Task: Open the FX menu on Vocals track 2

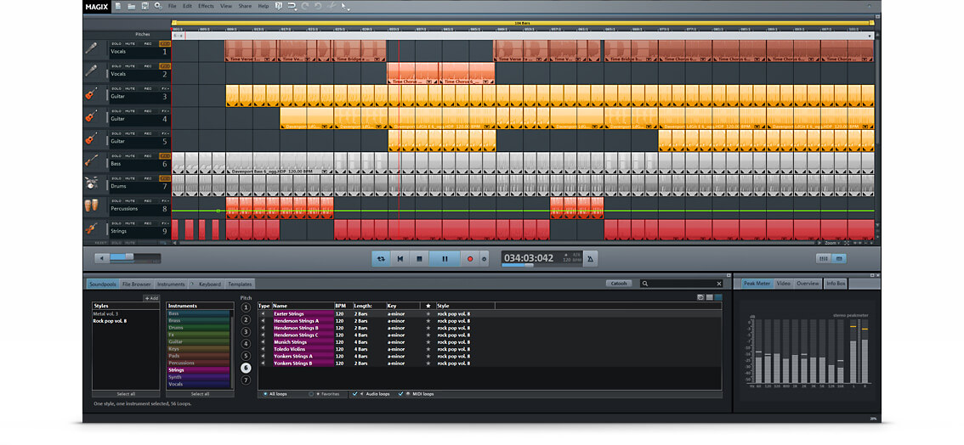Action: tap(164, 66)
